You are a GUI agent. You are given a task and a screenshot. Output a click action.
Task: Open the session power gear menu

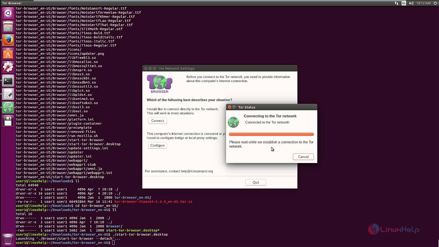coord(435,3)
